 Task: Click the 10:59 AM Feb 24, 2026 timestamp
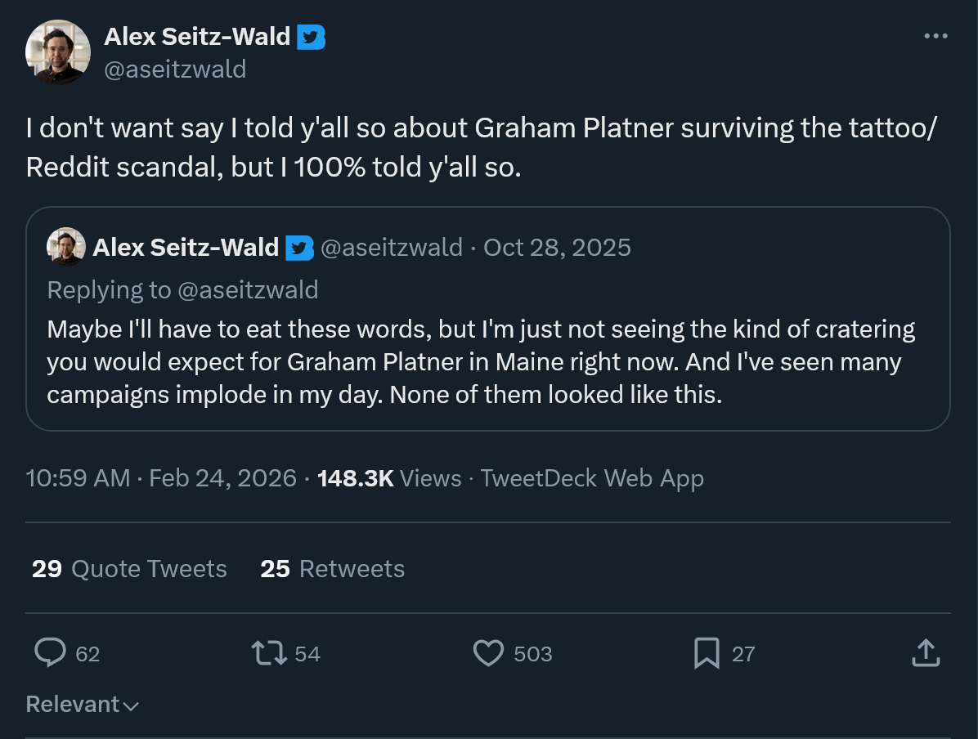pos(161,478)
